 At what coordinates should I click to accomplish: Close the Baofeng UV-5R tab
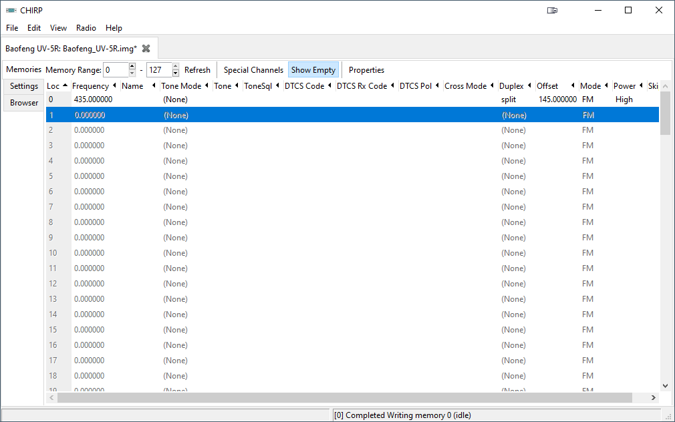coord(146,49)
